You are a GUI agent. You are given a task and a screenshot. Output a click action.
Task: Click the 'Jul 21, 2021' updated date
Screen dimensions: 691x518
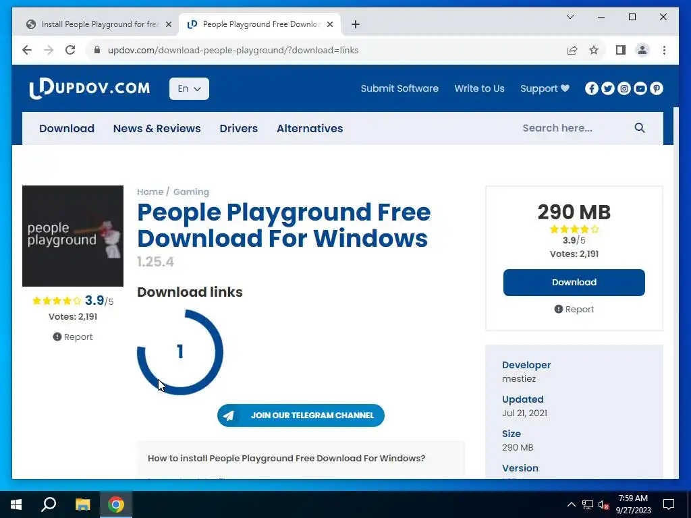[524, 413]
